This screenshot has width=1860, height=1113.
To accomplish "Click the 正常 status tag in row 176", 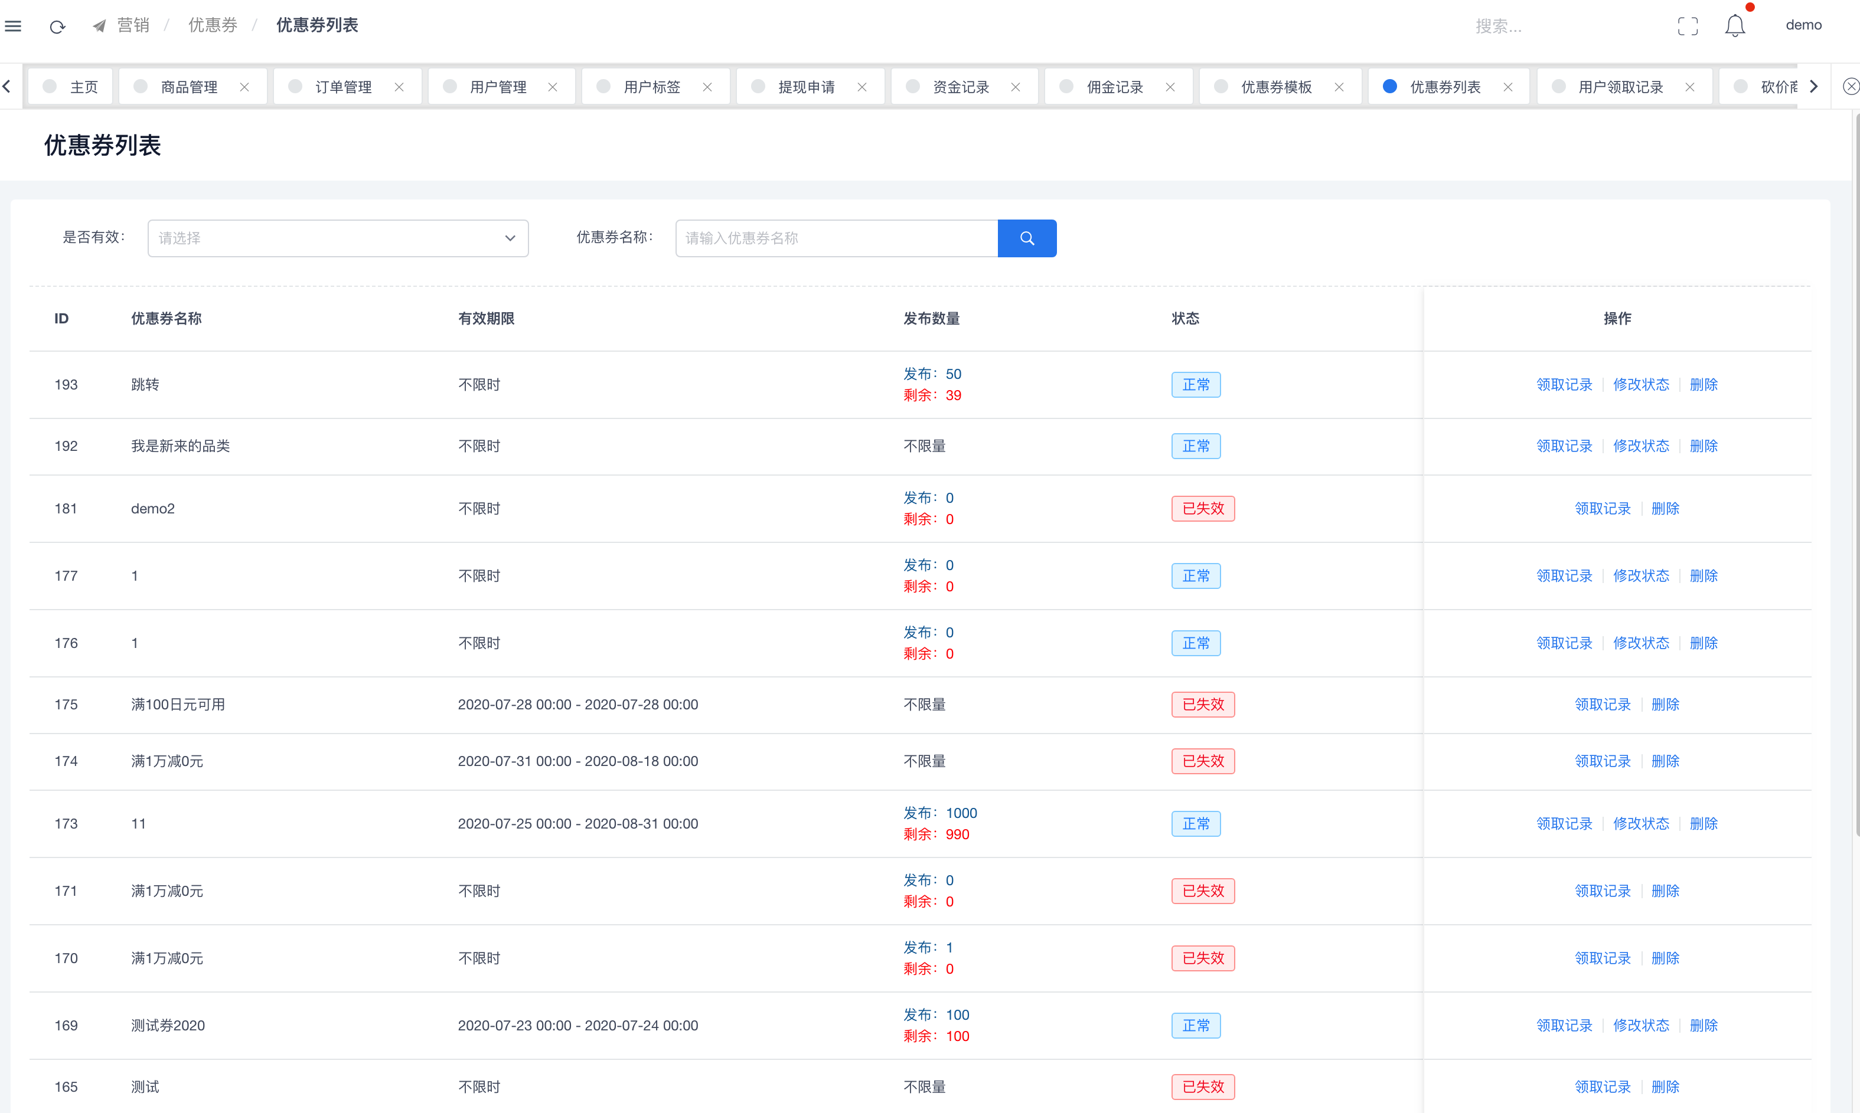I will (x=1196, y=643).
